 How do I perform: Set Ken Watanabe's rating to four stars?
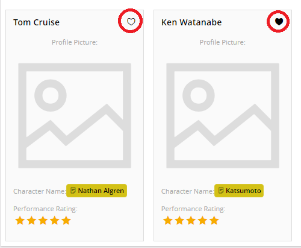pyautogui.click(x=203, y=220)
